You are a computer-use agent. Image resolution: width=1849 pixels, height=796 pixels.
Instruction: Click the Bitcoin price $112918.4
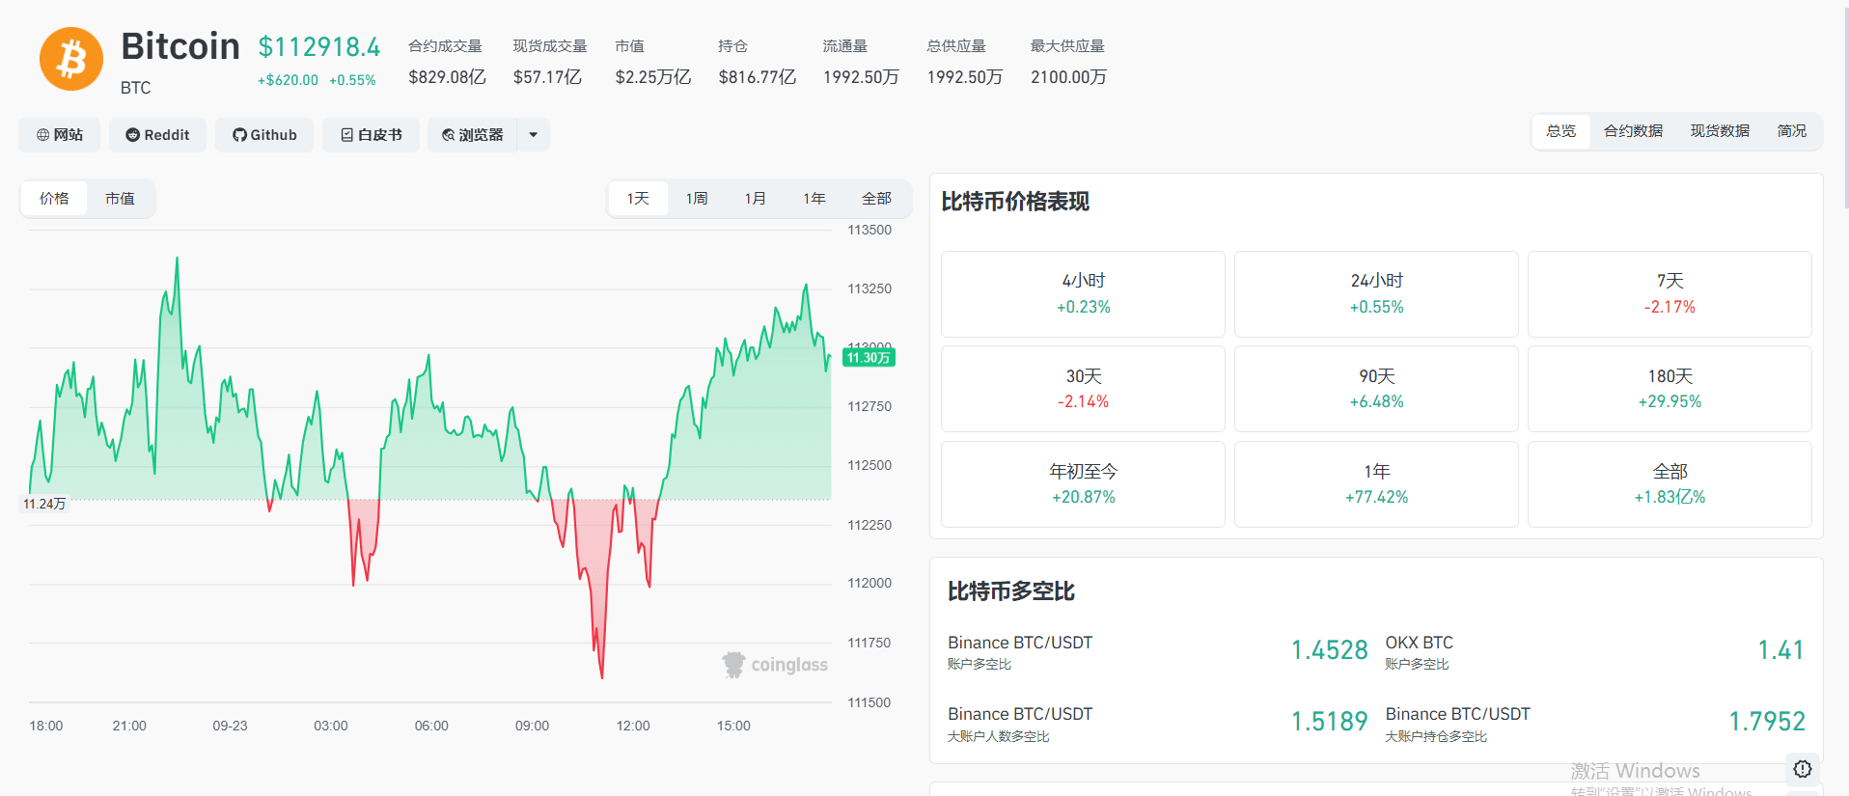[x=319, y=46]
